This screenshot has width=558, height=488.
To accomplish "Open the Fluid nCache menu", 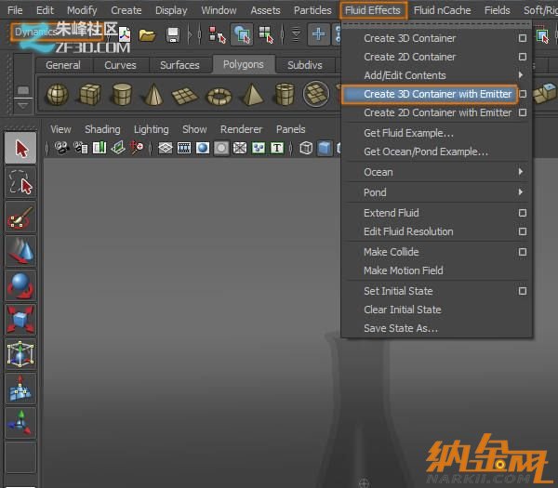I will coord(443,10).
